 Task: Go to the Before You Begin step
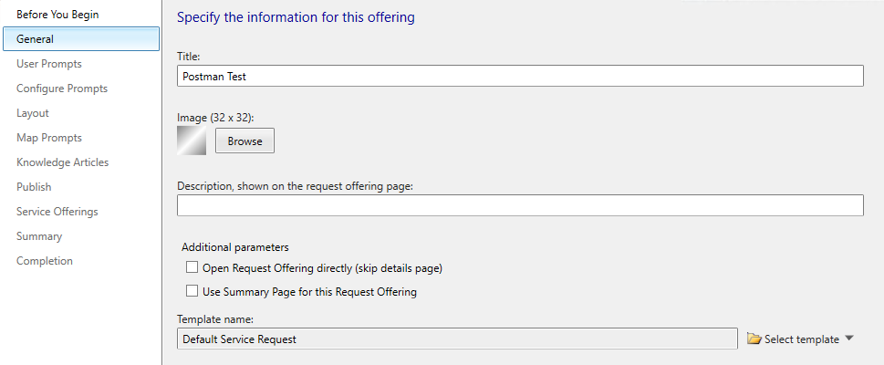(x=57, y=15)
